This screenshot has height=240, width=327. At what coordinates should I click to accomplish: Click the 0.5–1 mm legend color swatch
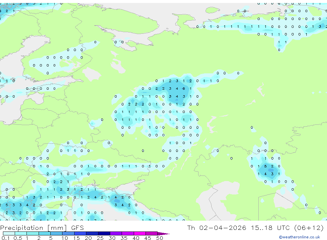click(x=21, y=233)
